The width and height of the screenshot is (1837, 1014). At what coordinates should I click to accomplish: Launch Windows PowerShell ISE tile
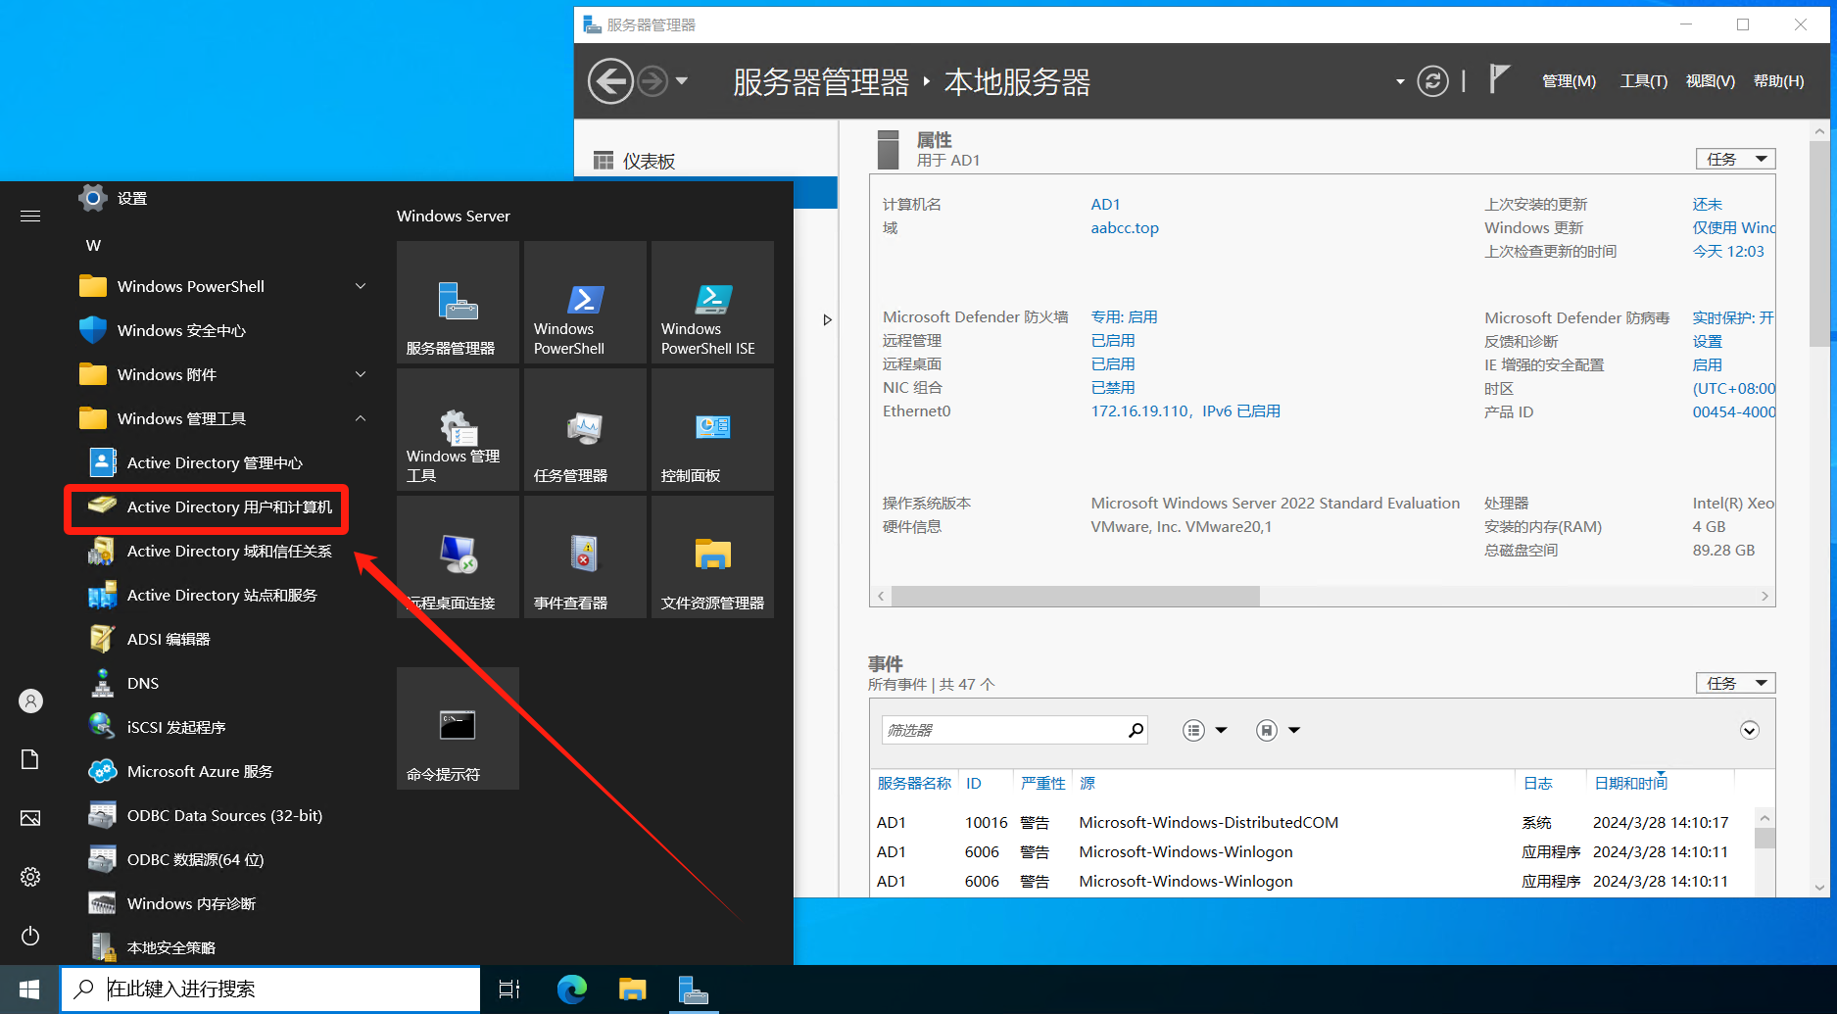(x=712, y=303)
